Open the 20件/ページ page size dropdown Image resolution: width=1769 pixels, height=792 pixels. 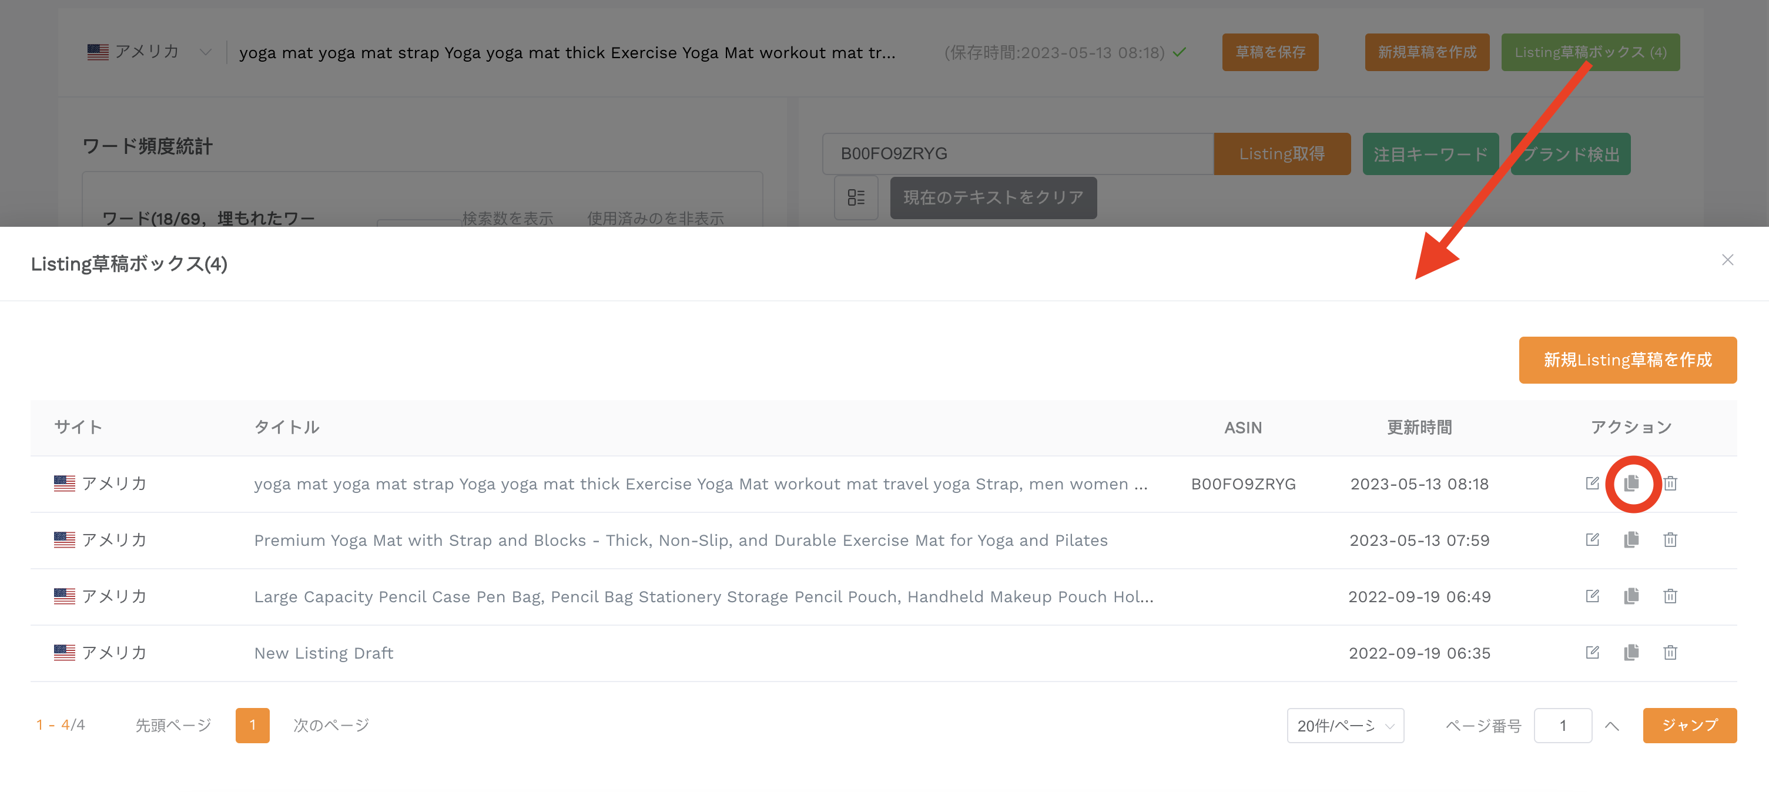tap(1345, 725)
